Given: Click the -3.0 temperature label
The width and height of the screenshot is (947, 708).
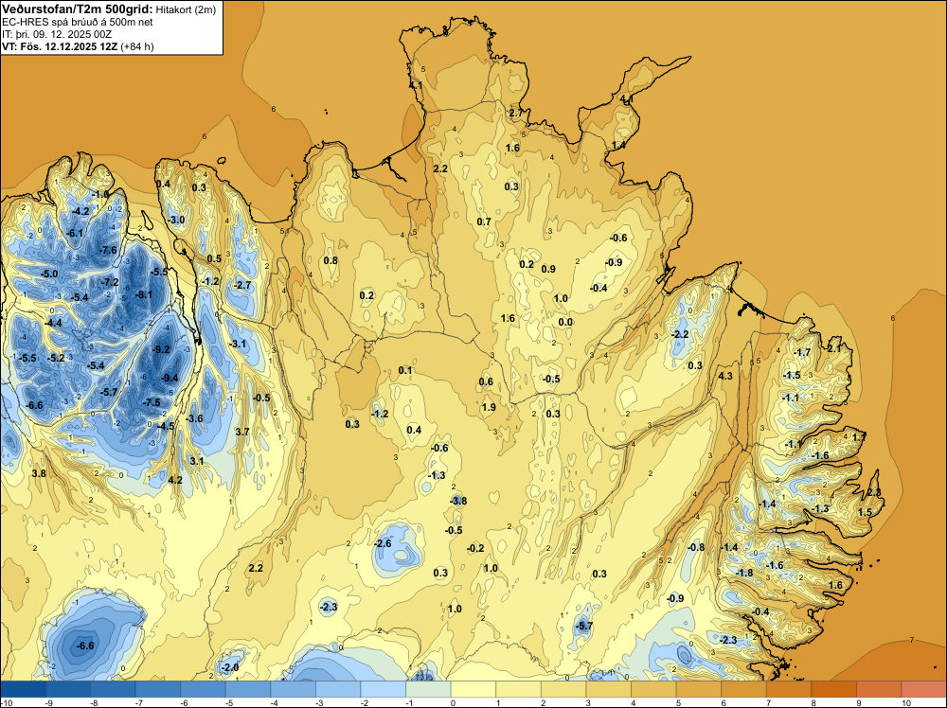Looking at the screenshot, I should pos(176,221).
